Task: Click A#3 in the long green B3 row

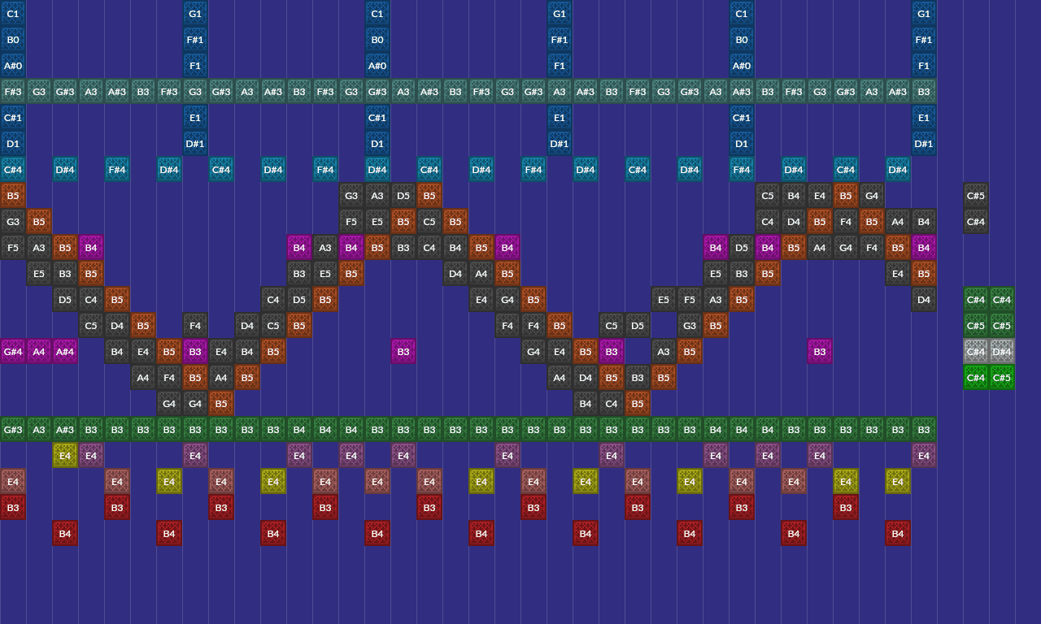Action: click(x=65, y=430)
